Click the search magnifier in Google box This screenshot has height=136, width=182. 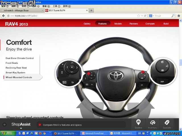coord(173,16)
